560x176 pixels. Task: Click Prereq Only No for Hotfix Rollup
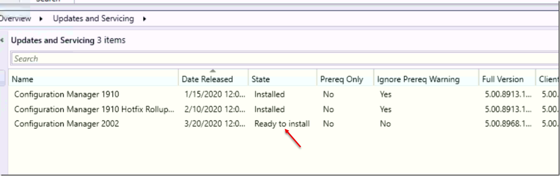coord(328,109)
